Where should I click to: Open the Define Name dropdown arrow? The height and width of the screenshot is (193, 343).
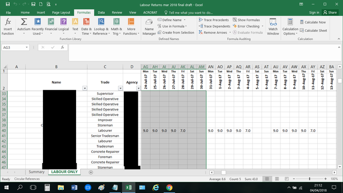tap(184, 20)
